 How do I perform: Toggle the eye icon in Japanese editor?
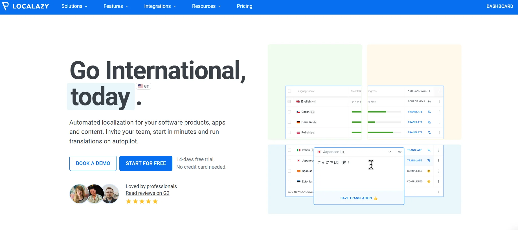point(400,152)
